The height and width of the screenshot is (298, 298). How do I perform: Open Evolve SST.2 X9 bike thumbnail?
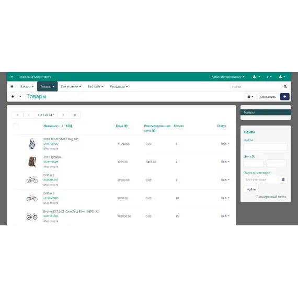[32, 216]
